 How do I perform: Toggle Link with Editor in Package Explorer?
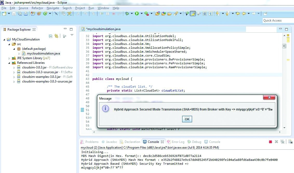pos(56,36)
